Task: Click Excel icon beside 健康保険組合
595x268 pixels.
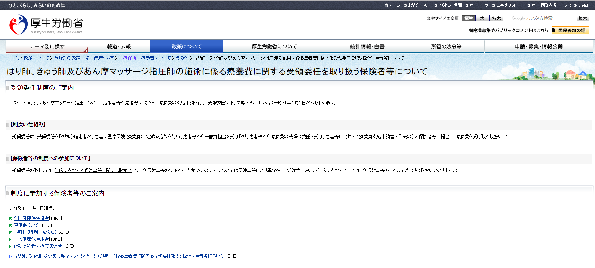Action: tap(11, 226)
